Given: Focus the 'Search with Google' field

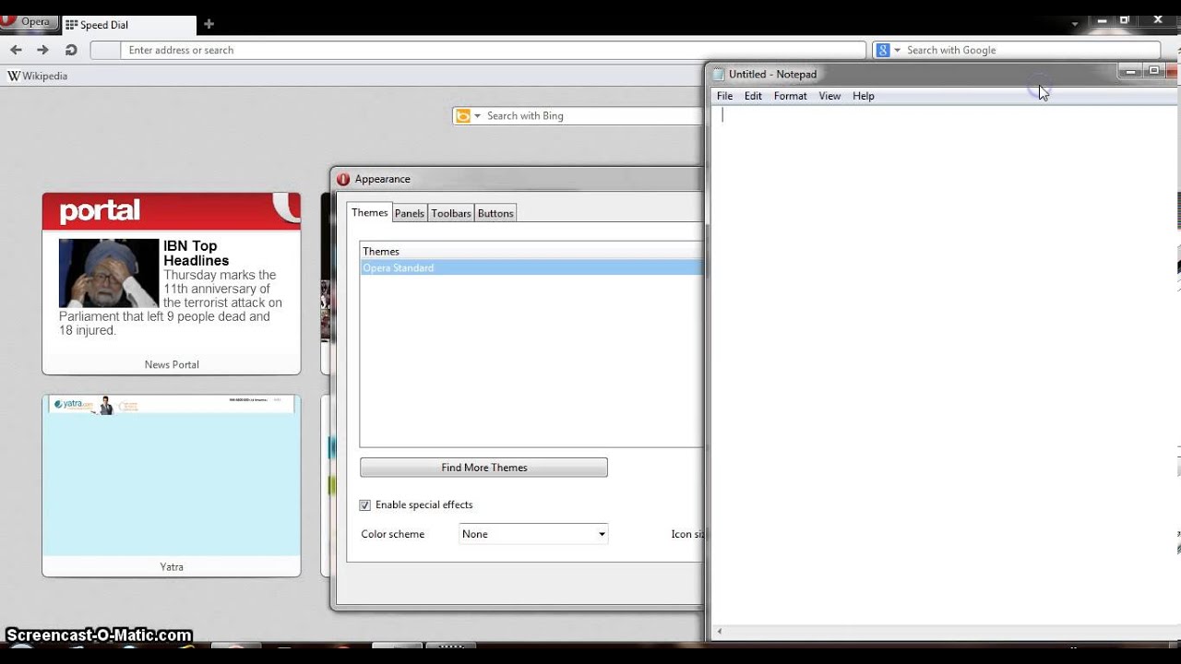Looking at the screenshot, I should point(1032,50).
